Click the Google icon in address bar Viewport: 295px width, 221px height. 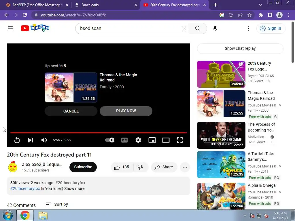point(222,15)
